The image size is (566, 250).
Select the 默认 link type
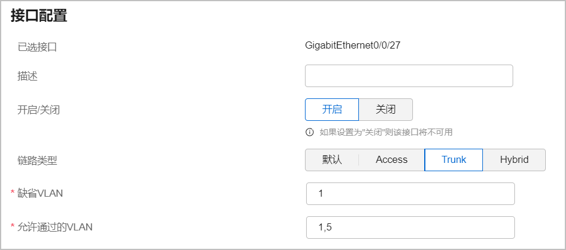tap(332, 160)
